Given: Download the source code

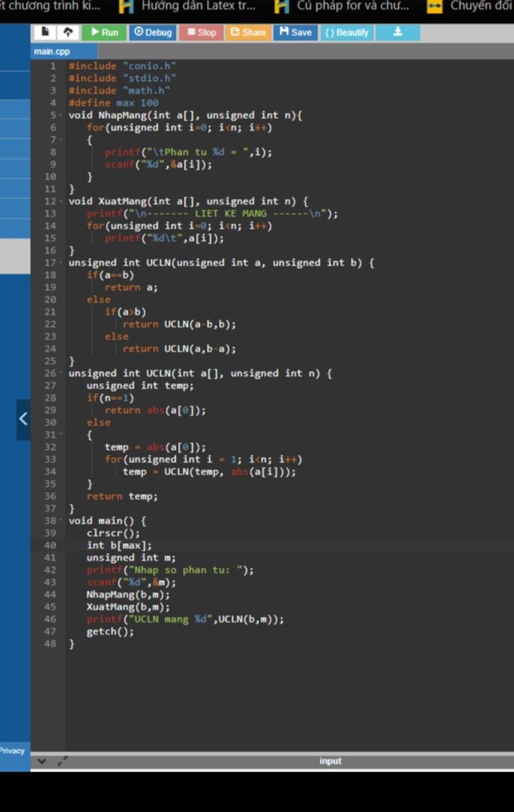Looking at the screenshot, I should tap(398, 32).
